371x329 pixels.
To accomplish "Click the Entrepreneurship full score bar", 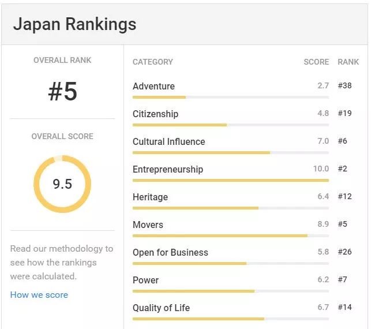I will click(231, 181).
